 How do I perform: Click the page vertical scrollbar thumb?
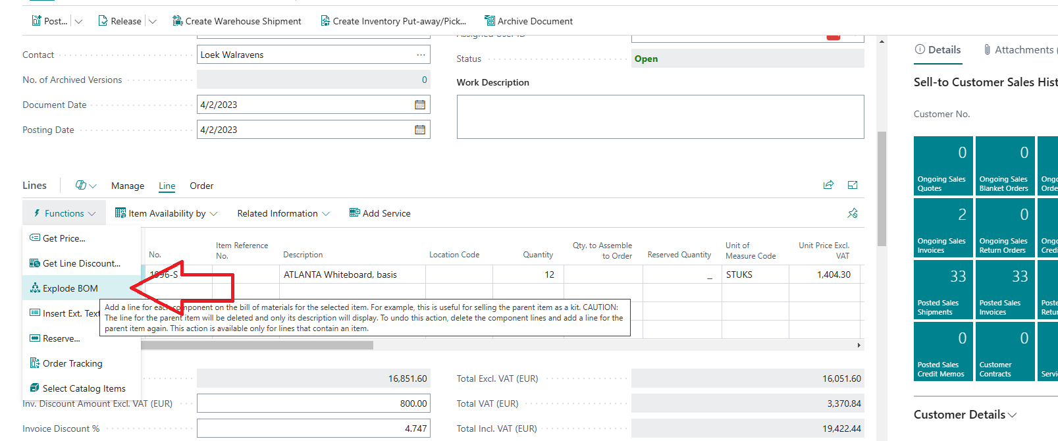coord(882,188)
